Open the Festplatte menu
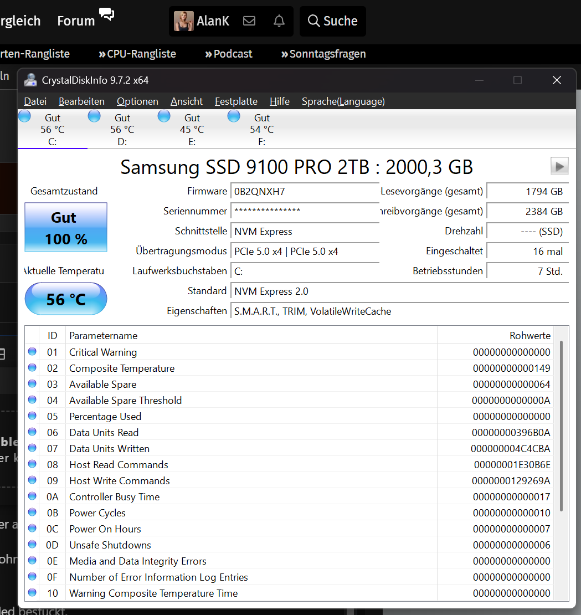 pyautogui.click(x=236, y=101)
